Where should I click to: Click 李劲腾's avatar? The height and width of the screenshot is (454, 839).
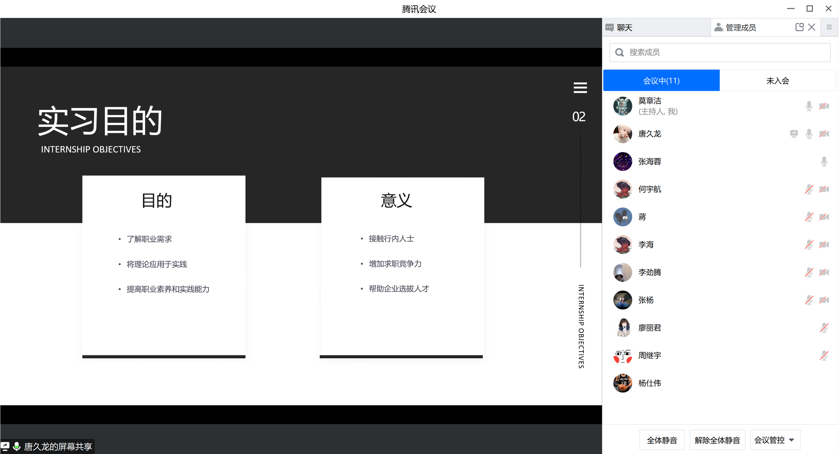[622, 272]
